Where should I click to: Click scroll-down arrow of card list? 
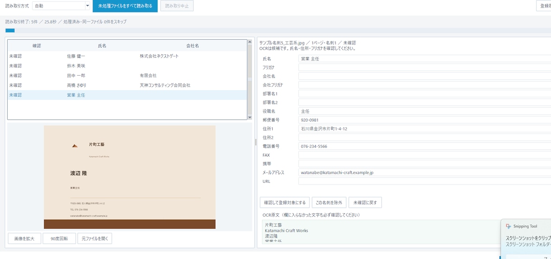[x=250, y=117]
